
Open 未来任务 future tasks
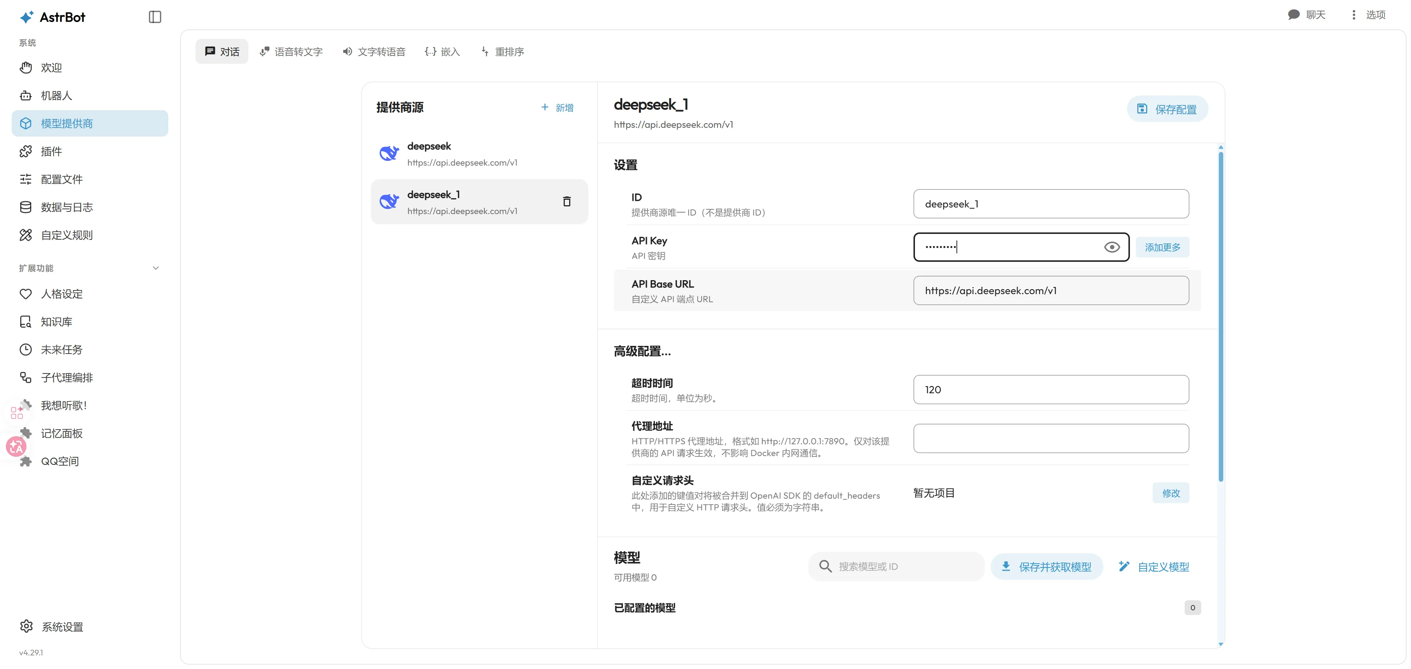(x=90, y=350)
